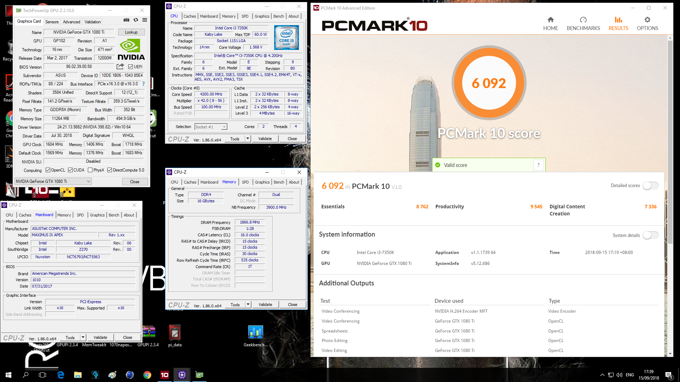This screenshot has height=382, width=680.
Task: Click the GPU Name field in GPU-Z
Action: pyautogui.click(x=79, y=32)
